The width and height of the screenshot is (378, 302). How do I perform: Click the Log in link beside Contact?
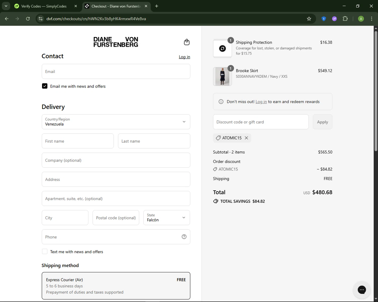click(x=184, y=57)
